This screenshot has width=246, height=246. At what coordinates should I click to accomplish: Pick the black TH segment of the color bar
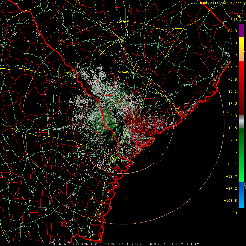point(241,213)
